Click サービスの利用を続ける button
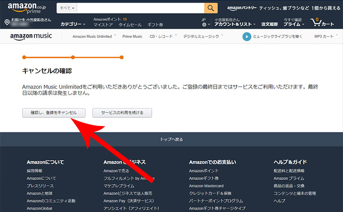 (122, 113)
